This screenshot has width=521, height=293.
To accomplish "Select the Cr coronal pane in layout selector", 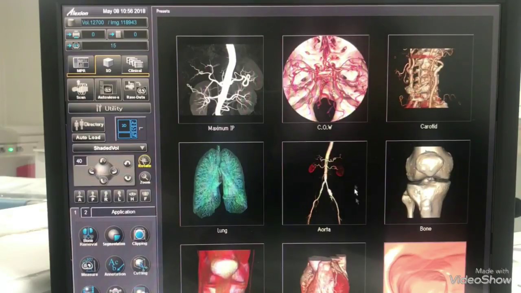I will click(x=134, y=129).
